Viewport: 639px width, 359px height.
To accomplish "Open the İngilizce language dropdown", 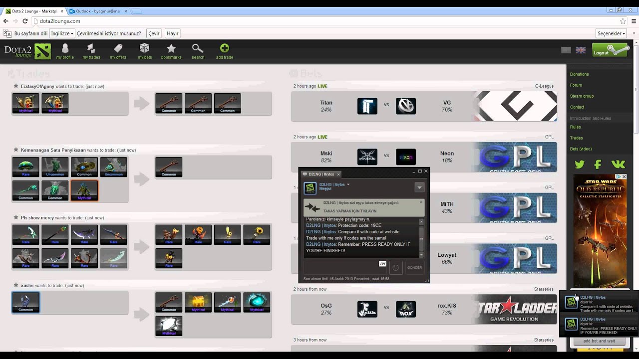I will (62, 33).
